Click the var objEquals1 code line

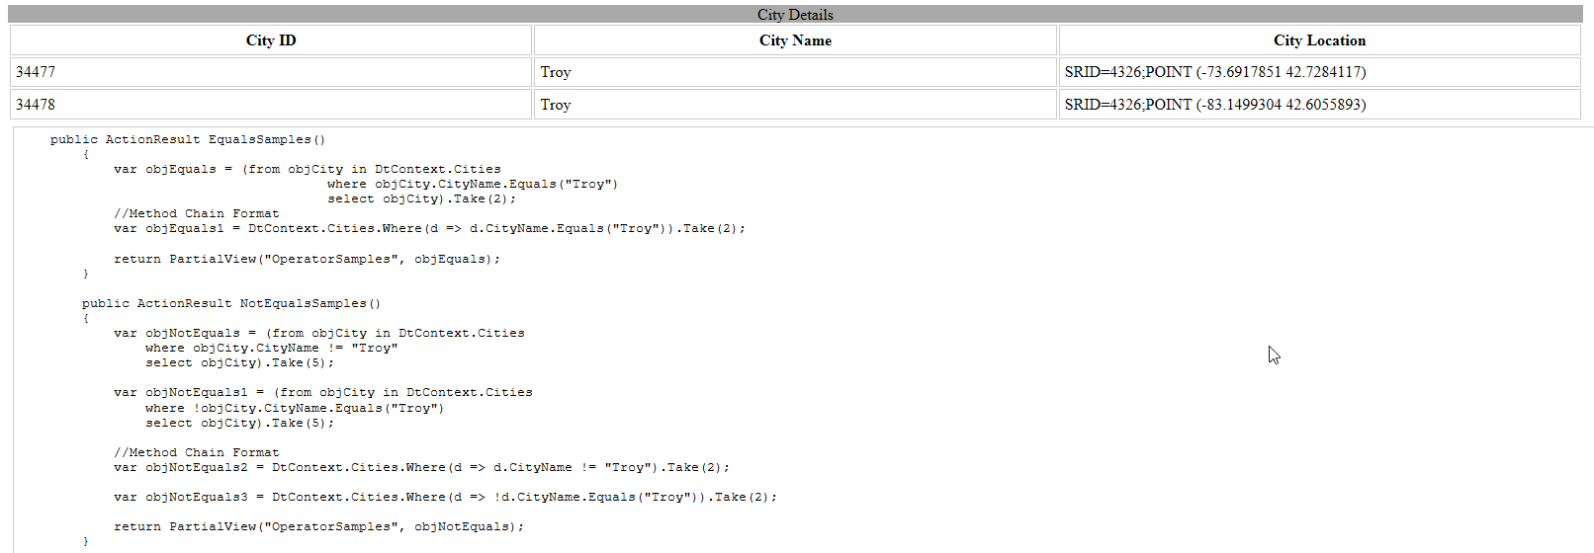pyautogui.click(x=429, y=229)
